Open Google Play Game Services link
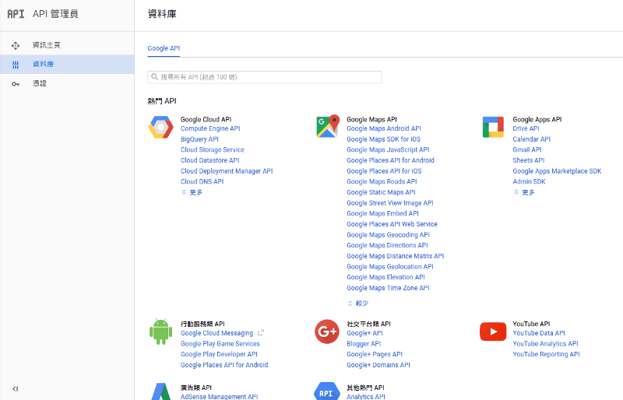Viewport: 623px width, 400px height. pyautogui.click(x=220, y=344)
